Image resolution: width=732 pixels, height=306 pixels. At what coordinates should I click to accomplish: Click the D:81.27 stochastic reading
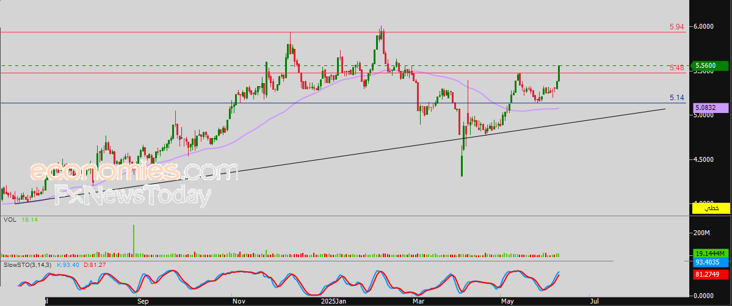(x=95, y=265)
